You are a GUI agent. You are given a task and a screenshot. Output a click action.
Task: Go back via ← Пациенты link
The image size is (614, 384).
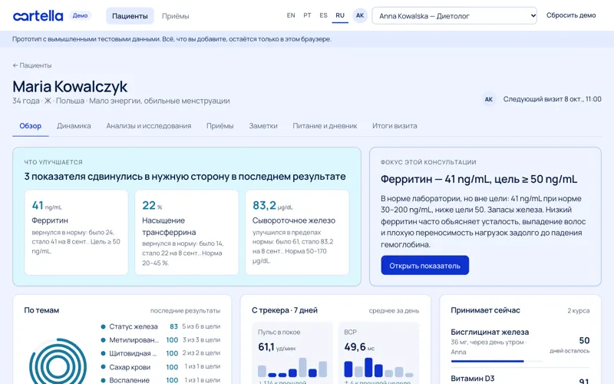click(x=32, y=65)
